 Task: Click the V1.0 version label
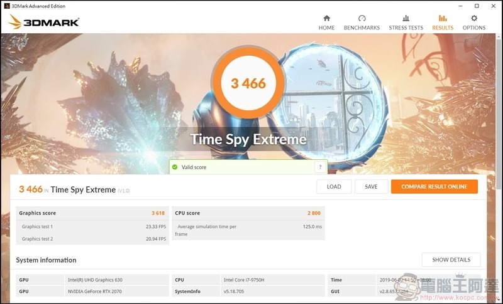pyautogui.click(x=123, y=191)
